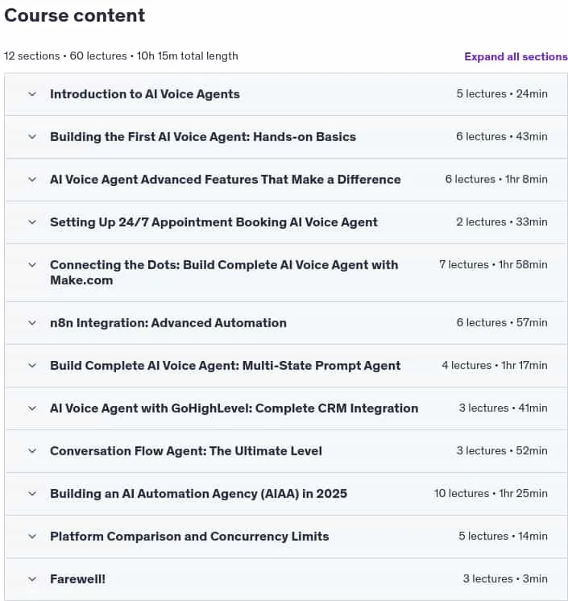This screenshot has height=601, width=568.
Task: Click the chevron beside Building the First AI Voice Agent
Action: [x=32, y=137]
